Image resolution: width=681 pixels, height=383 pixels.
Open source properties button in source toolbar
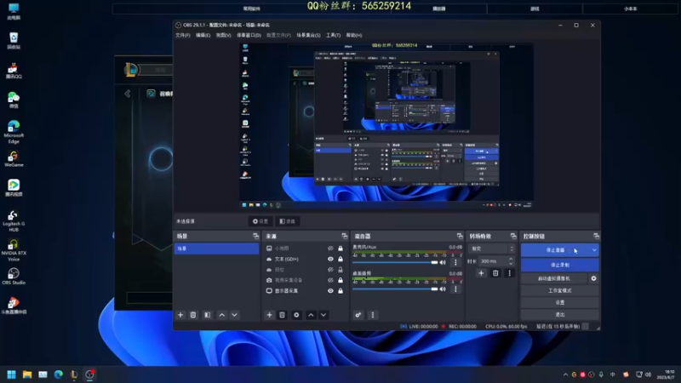tap(260, 221)
